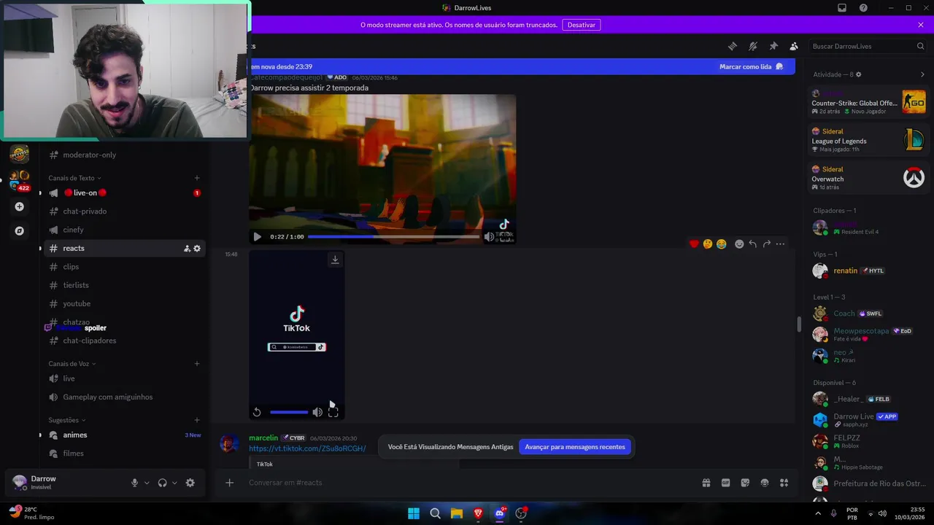Image resolution: width=934 pixels, height=525 pixels.
Task: Create channel in Canais de Texto
Action: [197, 178]
